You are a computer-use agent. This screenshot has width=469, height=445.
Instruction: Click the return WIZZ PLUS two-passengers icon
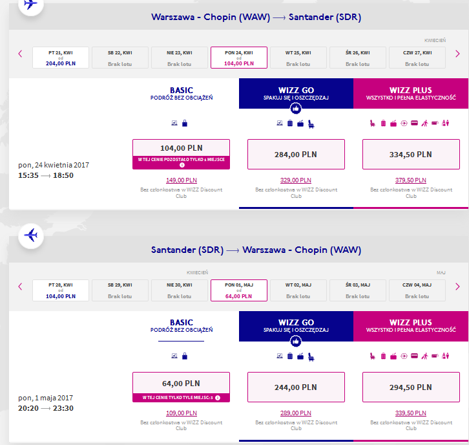click(445, 356)
